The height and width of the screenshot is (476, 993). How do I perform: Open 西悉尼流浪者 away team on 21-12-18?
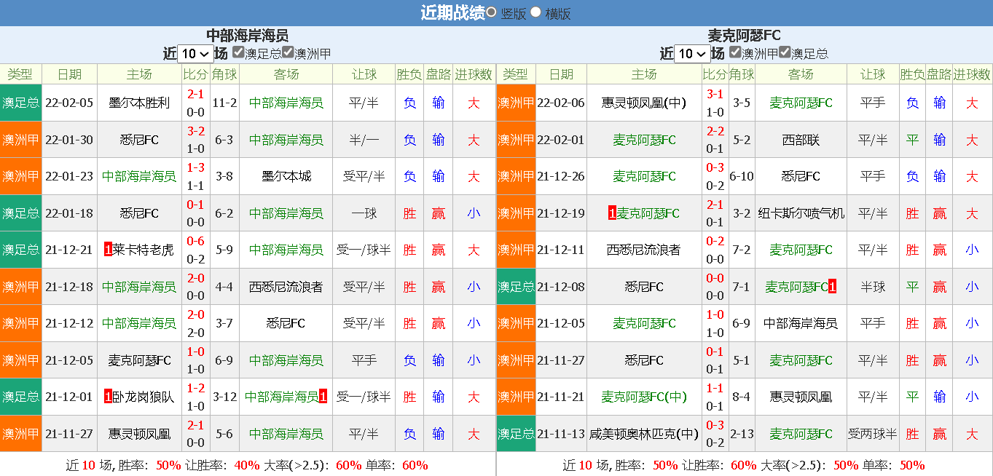(x=286, y=287)
